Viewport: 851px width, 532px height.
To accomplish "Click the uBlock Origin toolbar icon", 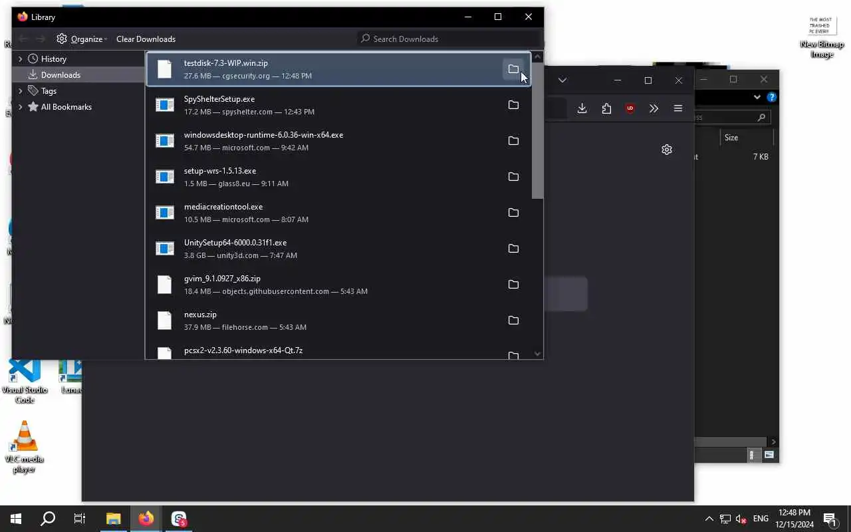I will pos(630,108).
